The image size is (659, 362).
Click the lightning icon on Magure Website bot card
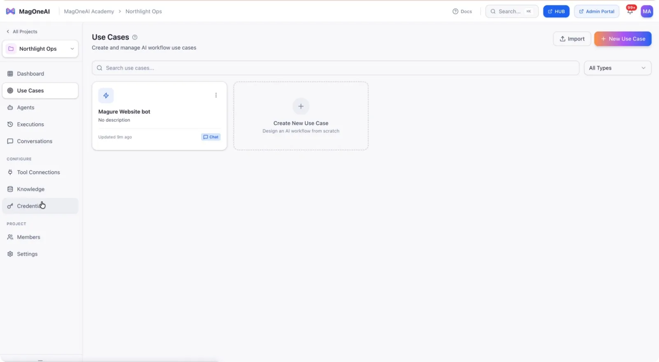pyautogui.click(x=106, y=96)
